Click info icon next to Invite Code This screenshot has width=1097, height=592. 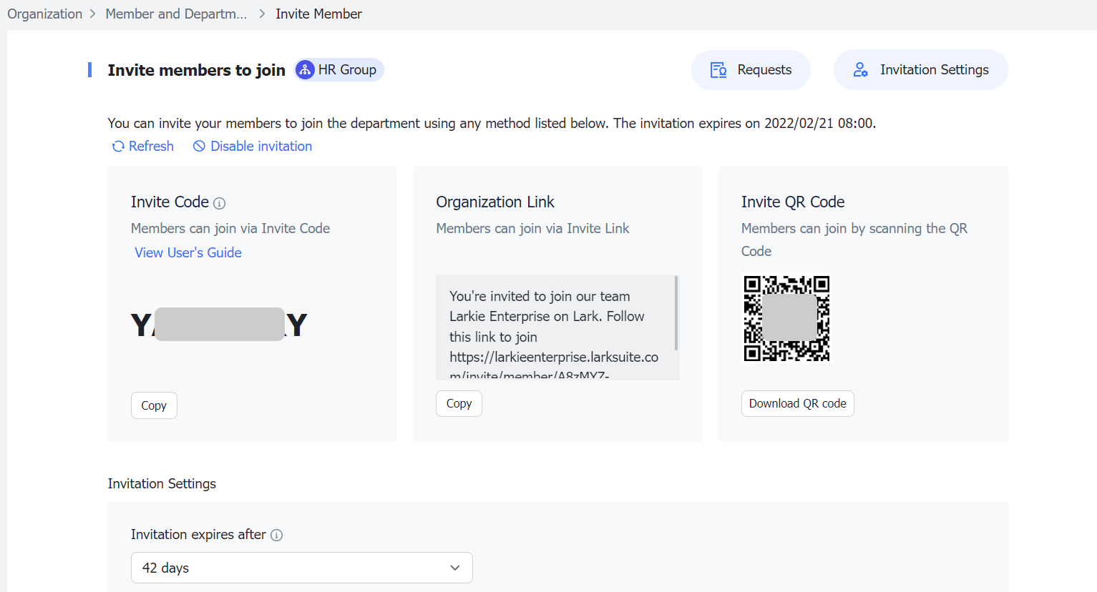tap(220, 203)
